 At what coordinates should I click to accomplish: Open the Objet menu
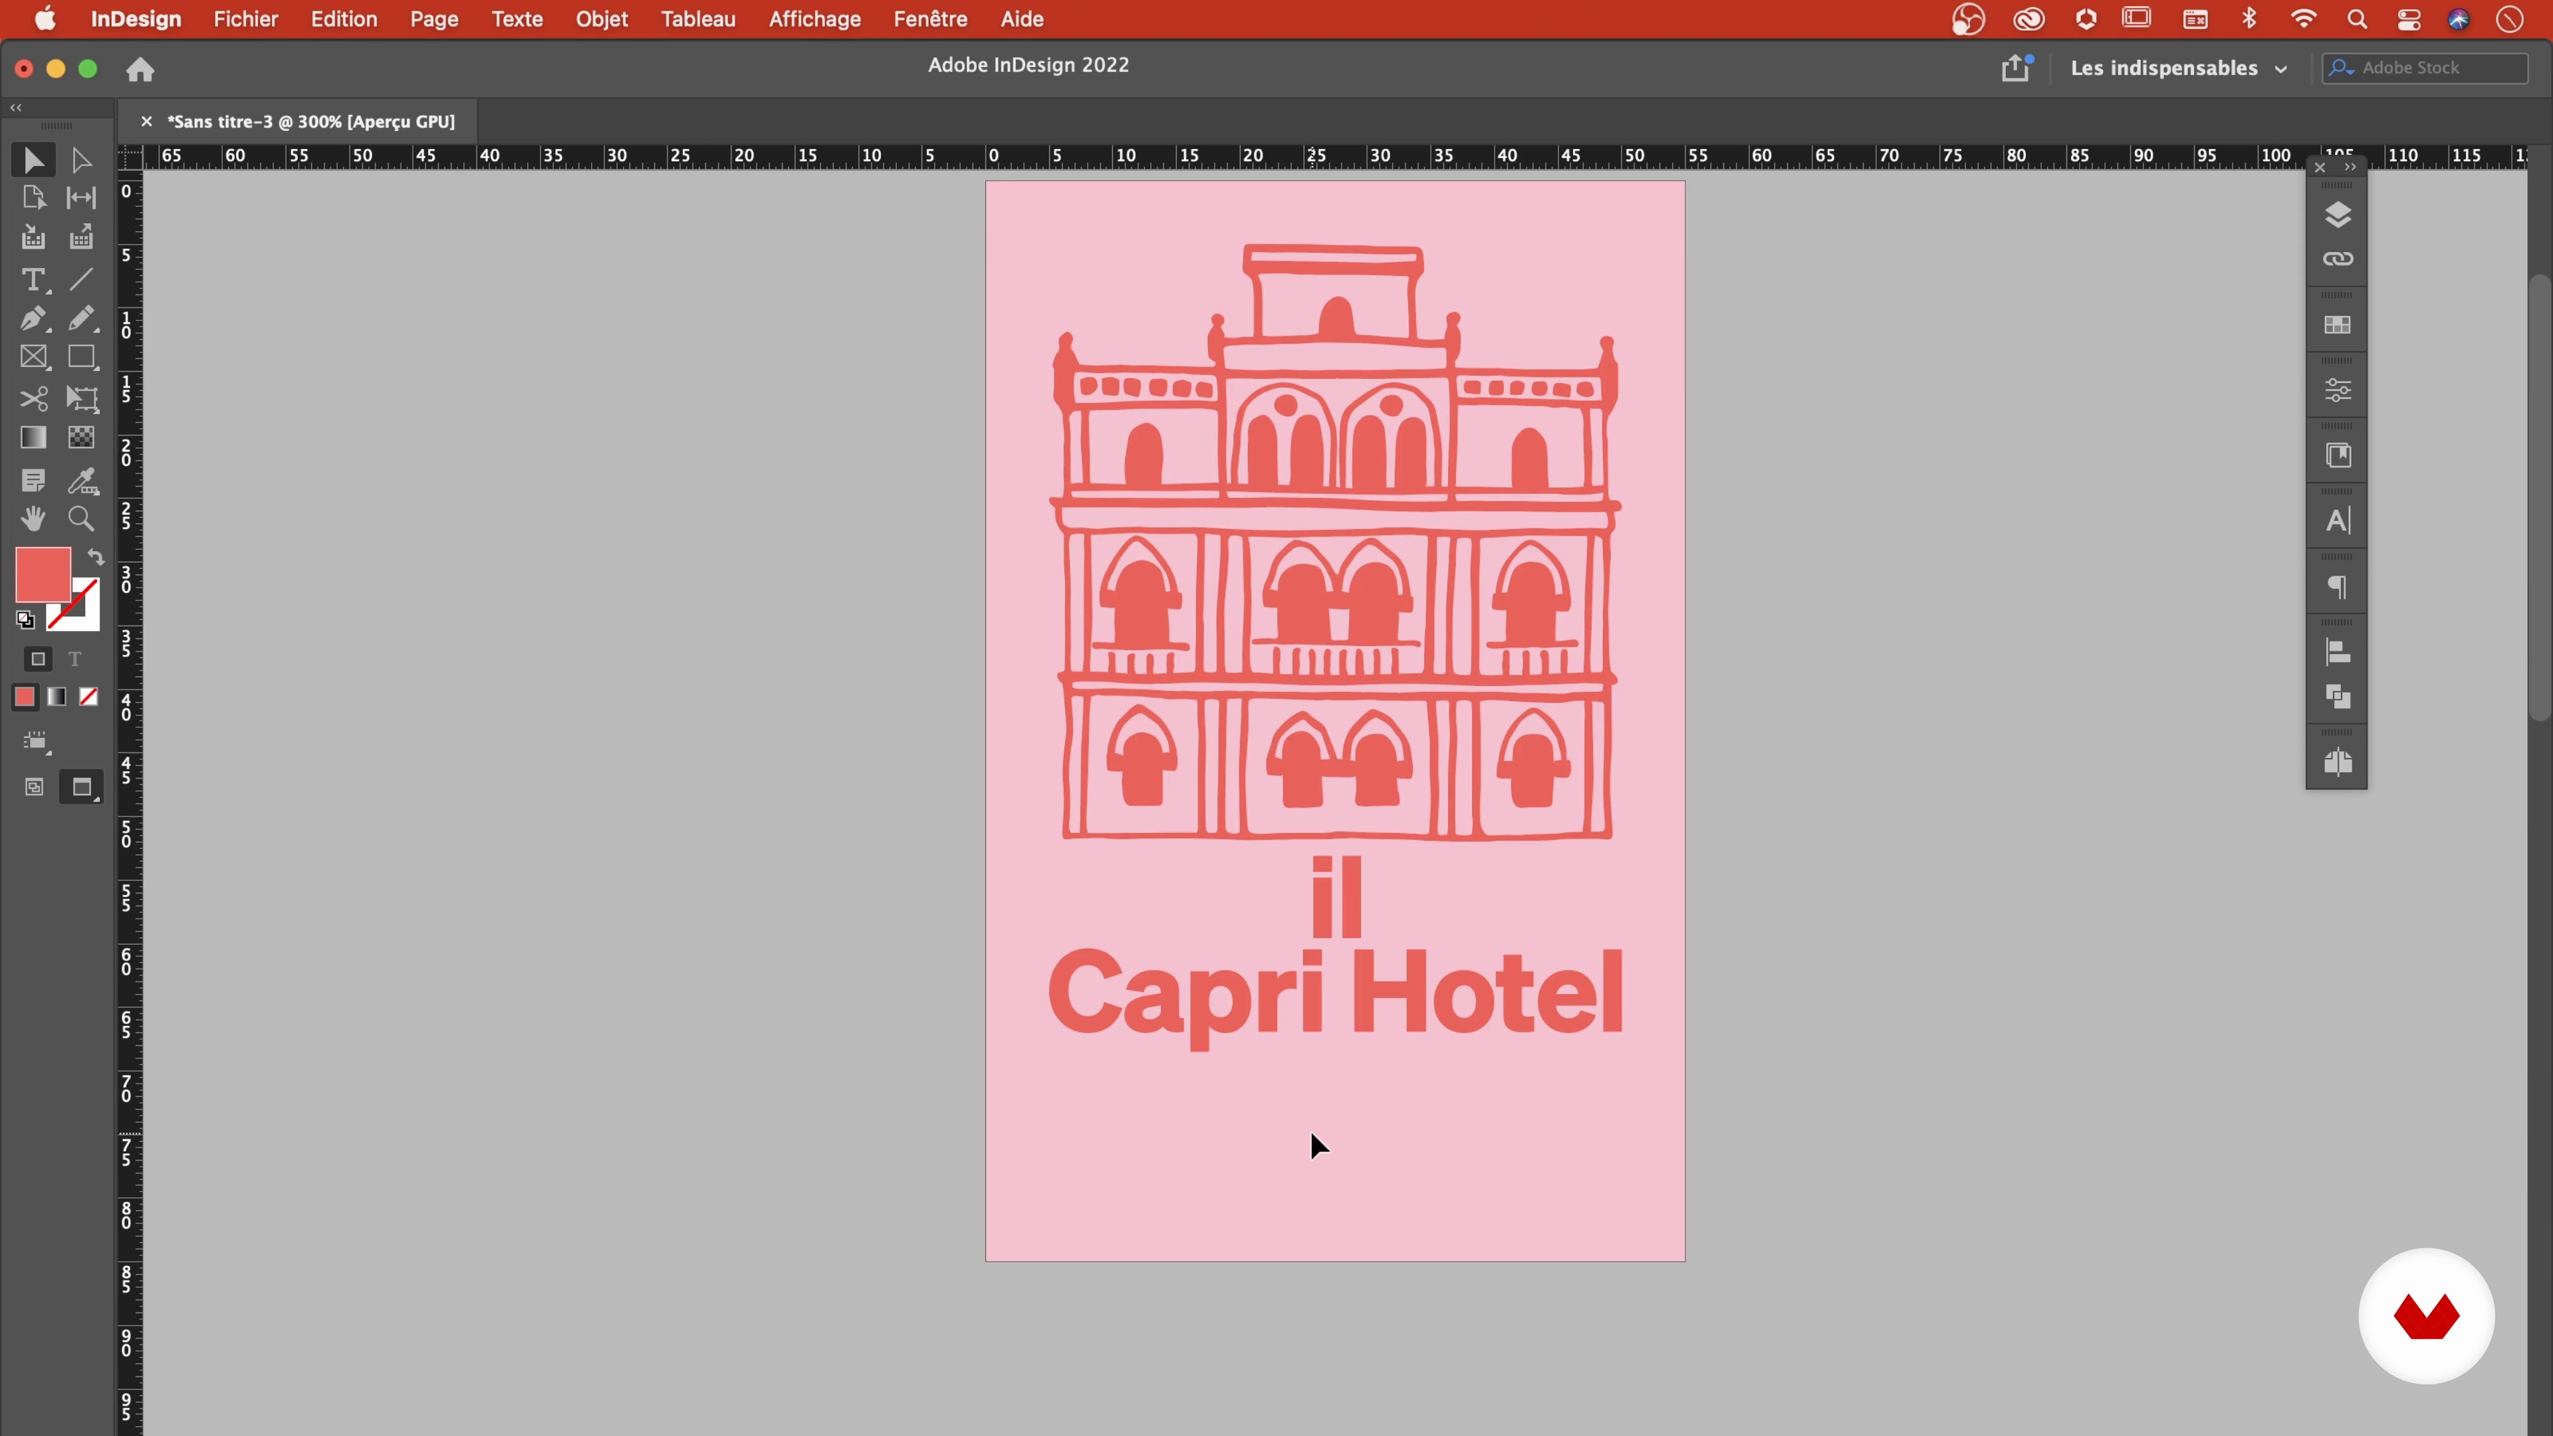pyautogui.click(x=602, y=19)
